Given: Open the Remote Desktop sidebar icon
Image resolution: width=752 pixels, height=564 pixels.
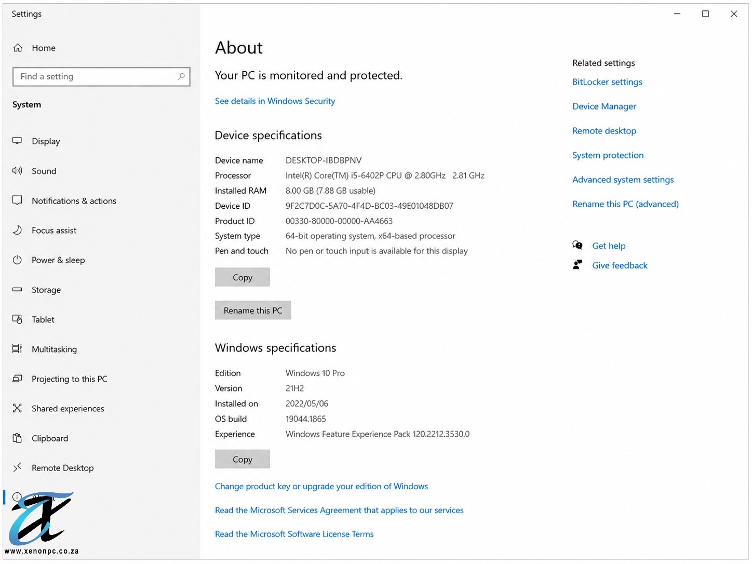Looking at the screenshot, I should tap(17, 467).
